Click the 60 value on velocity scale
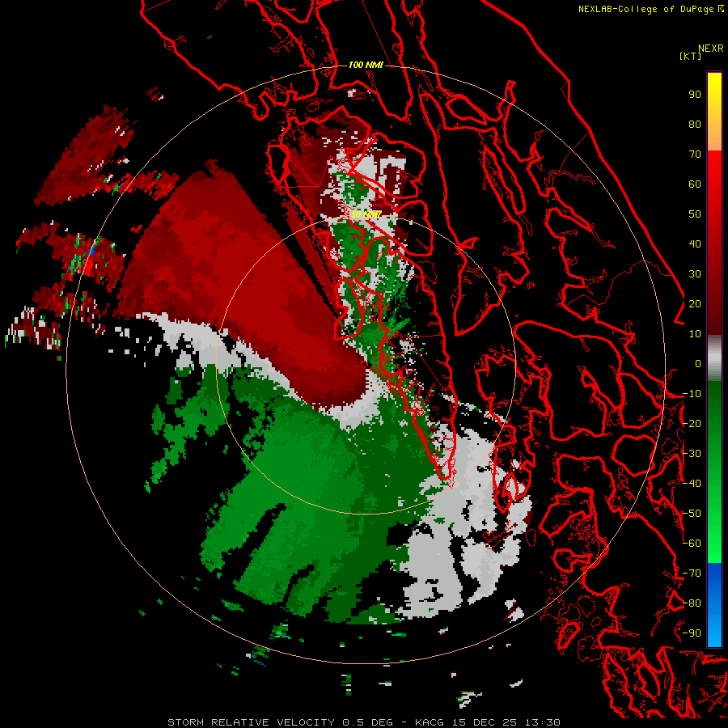 [695, 184]
